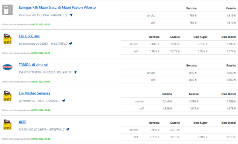
Task: Click navigation arrow beside Verderio address
Action: tap(68, 129)
